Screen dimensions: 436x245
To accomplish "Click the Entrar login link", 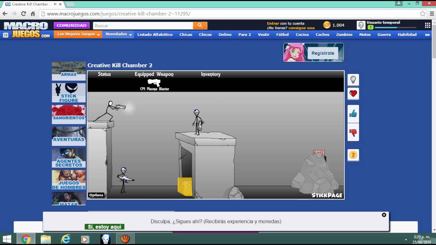I will pos(273,23).
